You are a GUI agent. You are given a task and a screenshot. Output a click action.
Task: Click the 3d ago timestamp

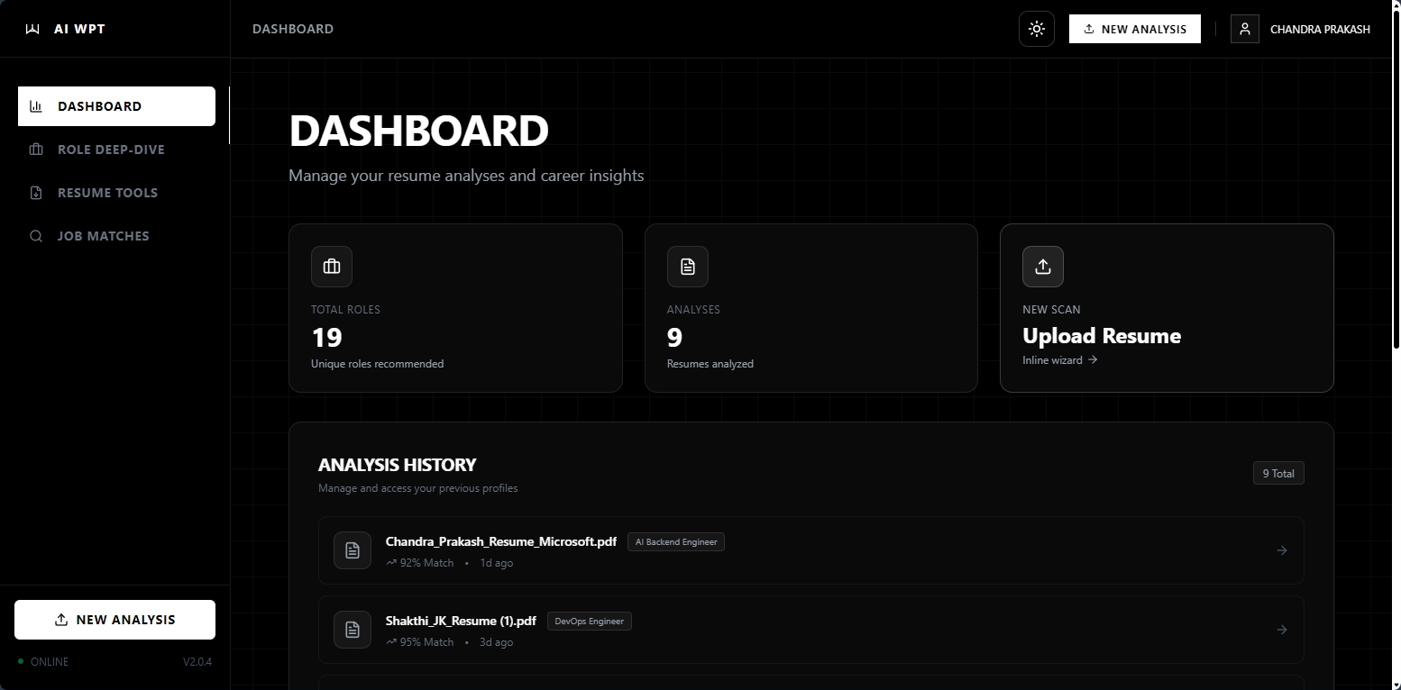pyautogui.click(x=497, y=642)
